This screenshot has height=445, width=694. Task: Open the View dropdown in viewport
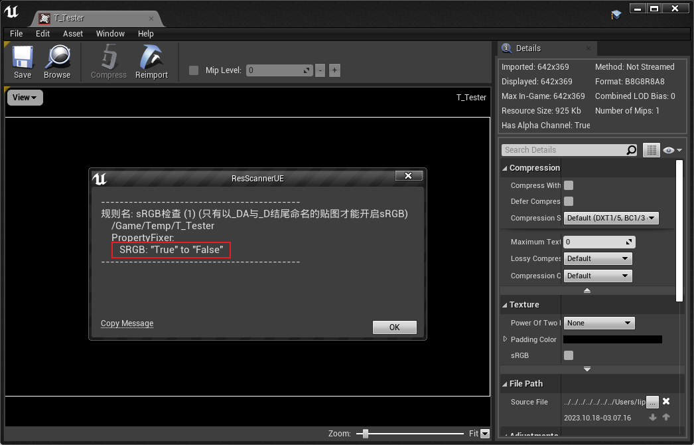point(25,98)
